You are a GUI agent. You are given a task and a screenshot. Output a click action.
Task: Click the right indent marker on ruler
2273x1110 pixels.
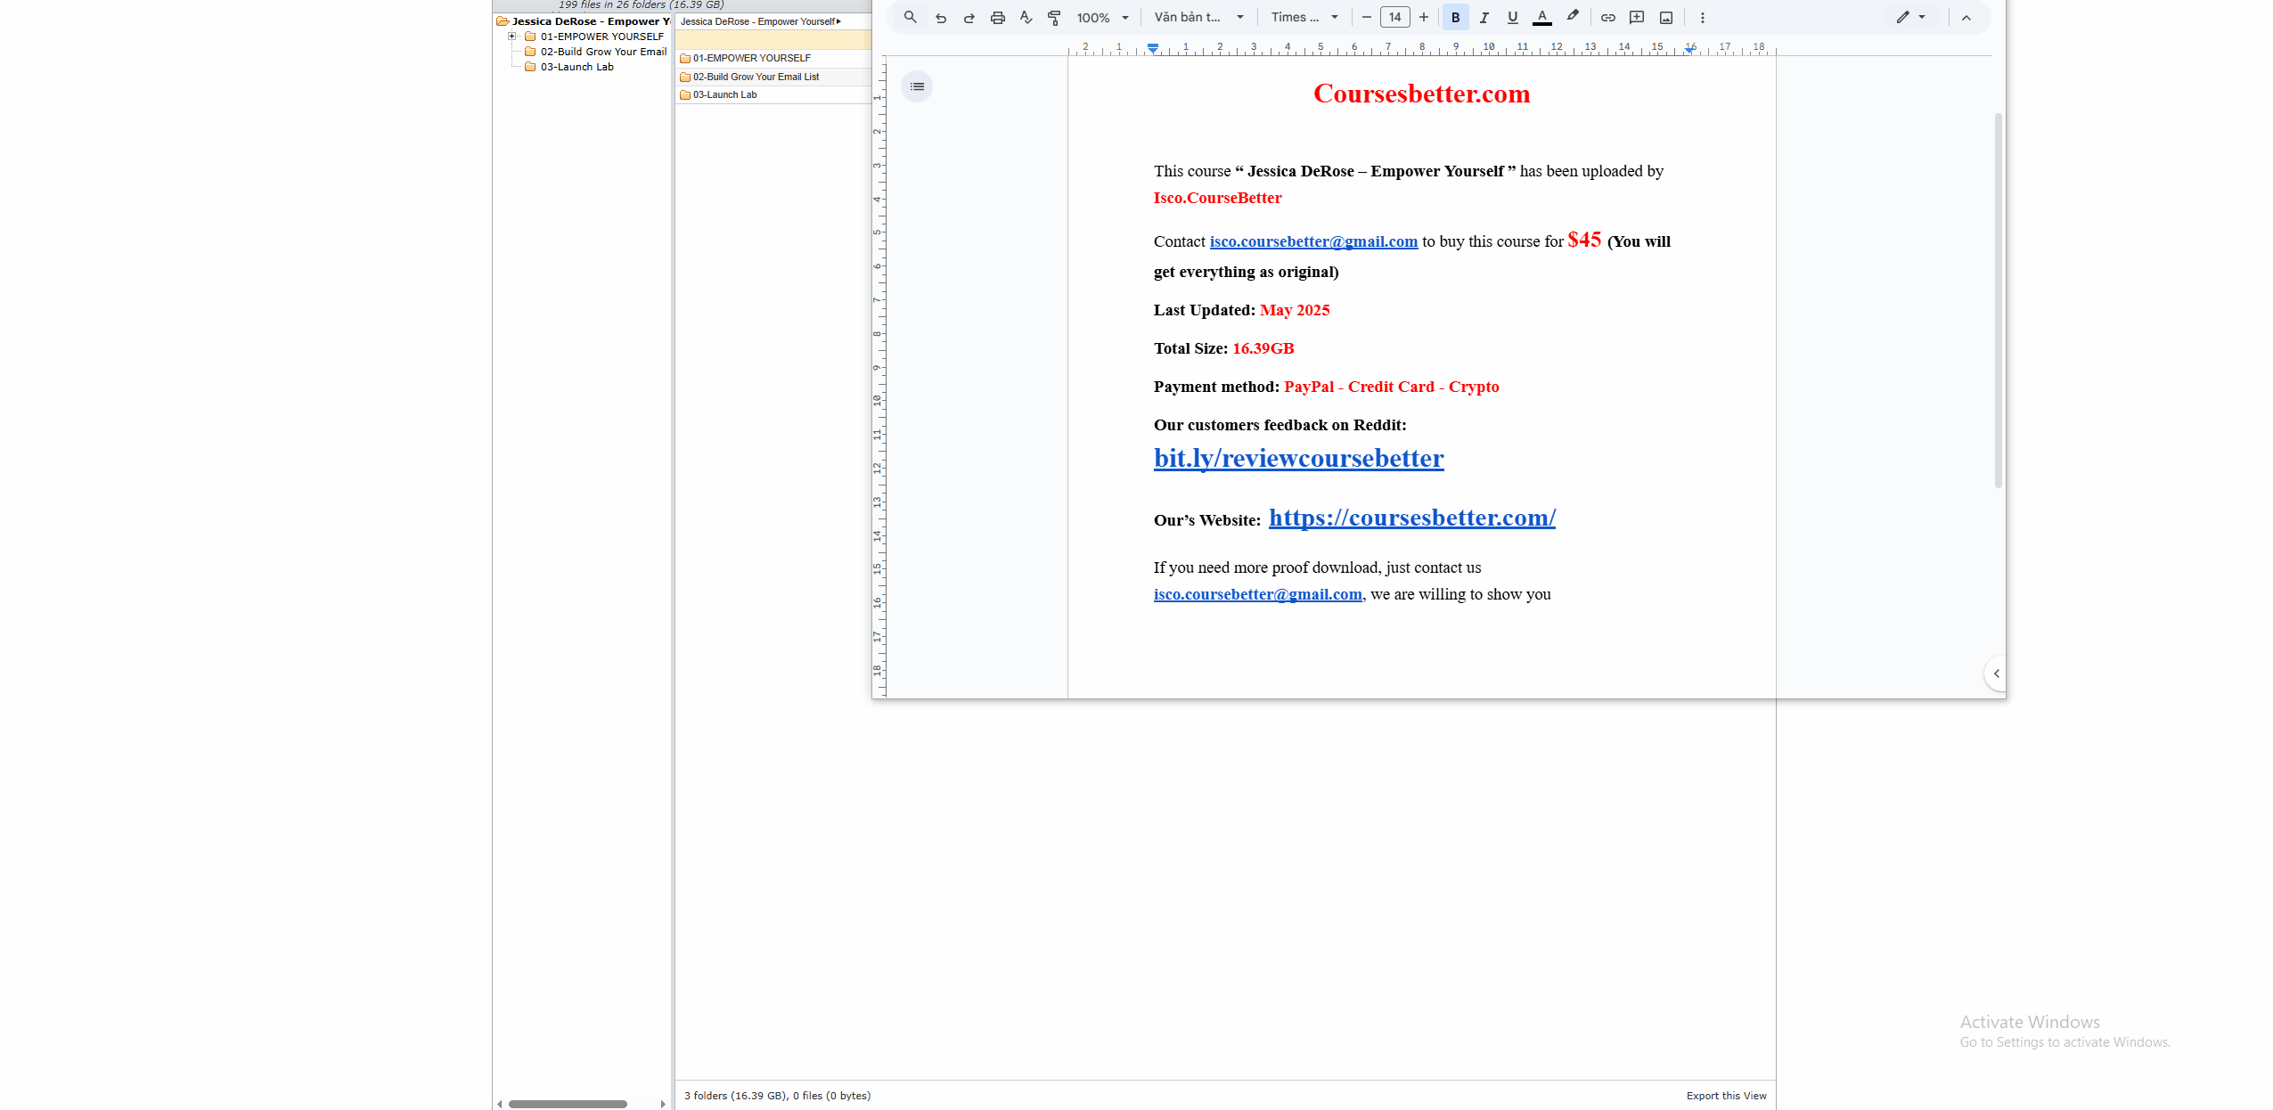tap(1689, 50)
